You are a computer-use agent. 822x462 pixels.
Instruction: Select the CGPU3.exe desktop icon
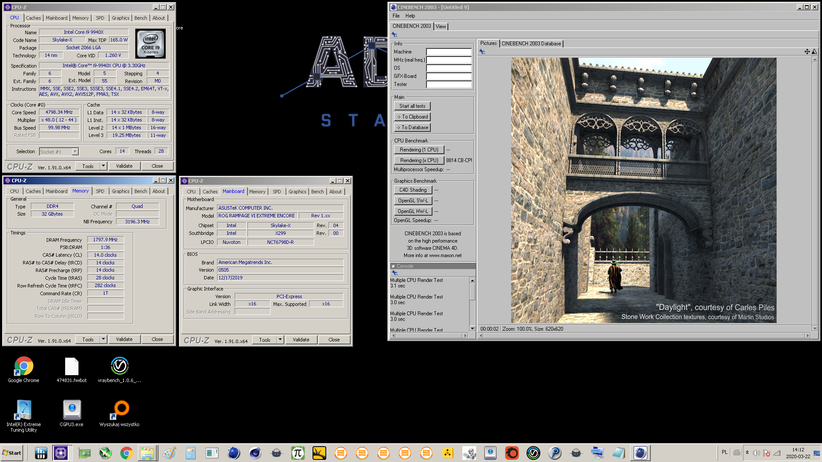pos(71,413)
